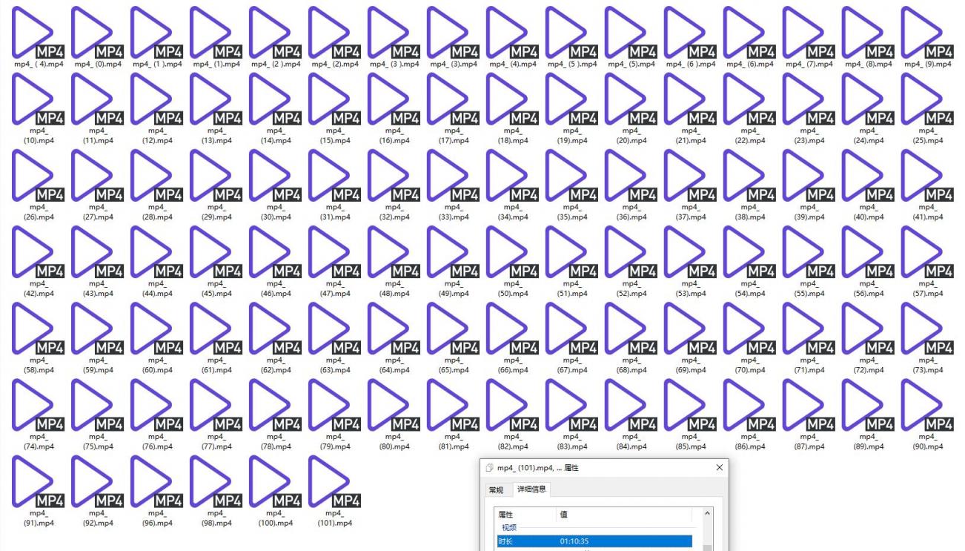Click the mp4_ (25).mp4 file icon
The height and width of the screenshot is (551, 965).
923,101
